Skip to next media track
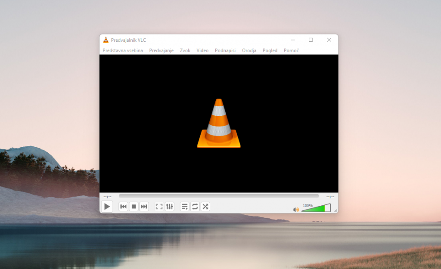The width and height of the screenshot is (441, 269). [x=144, y=207]
